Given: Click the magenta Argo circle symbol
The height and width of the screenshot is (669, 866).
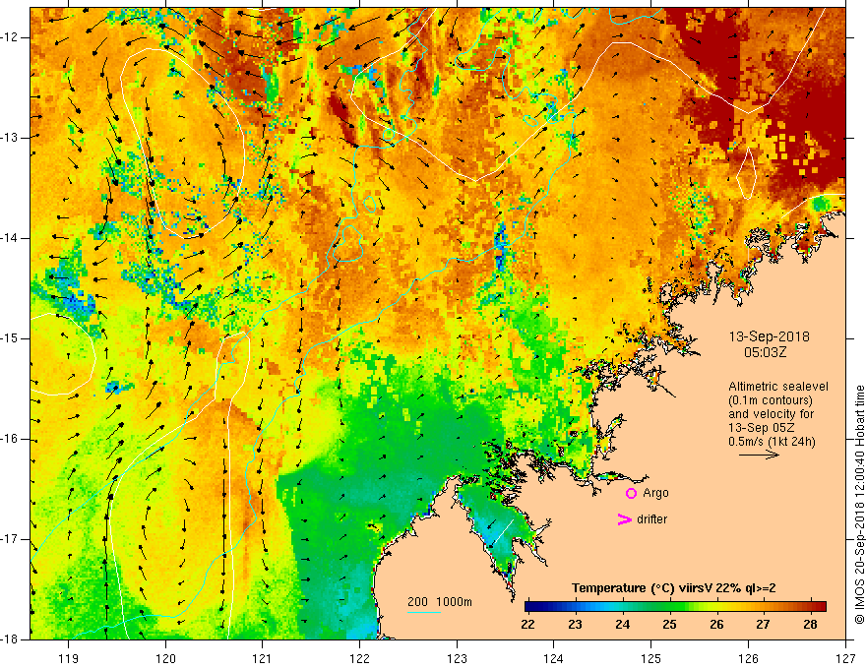Looking at the screenshot, I should pos(631,493).
